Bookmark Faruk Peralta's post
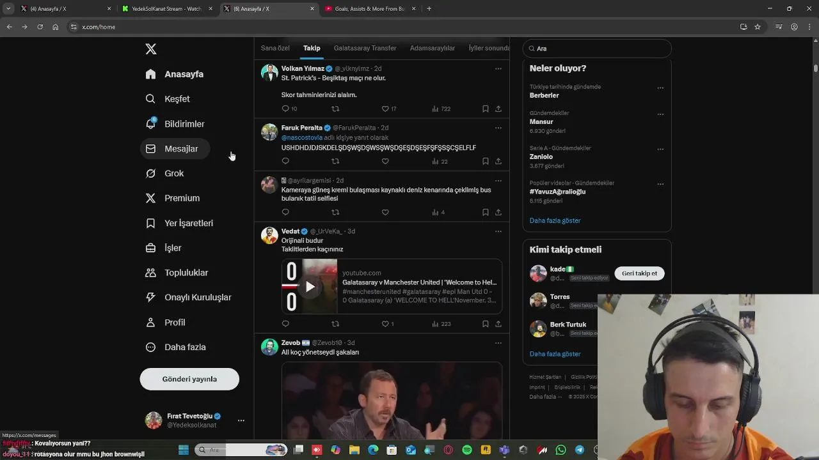 (x=485, y=161)
